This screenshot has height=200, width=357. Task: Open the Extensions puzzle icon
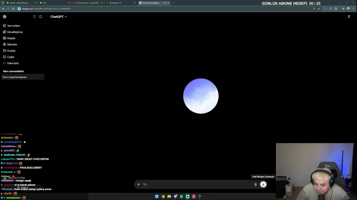coord(336,9)
